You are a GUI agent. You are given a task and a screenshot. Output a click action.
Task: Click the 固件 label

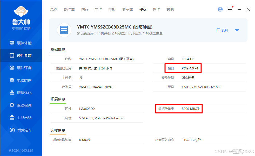click(68, 109)
